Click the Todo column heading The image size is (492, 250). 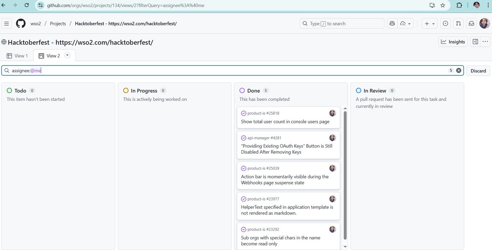point(20,91)
